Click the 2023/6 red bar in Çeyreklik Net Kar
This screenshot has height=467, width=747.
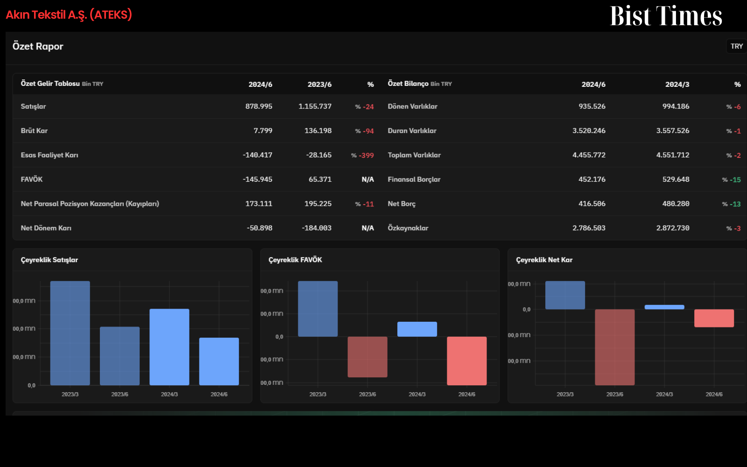pyautogui.click(x=615, y=347)
